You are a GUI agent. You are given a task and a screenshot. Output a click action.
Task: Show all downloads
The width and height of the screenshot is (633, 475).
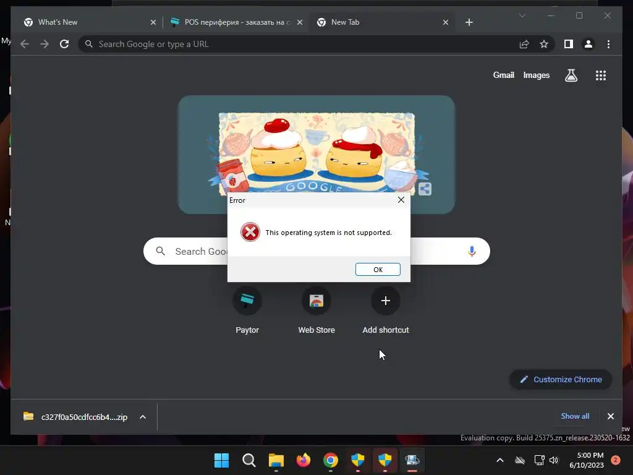[575, 416]
